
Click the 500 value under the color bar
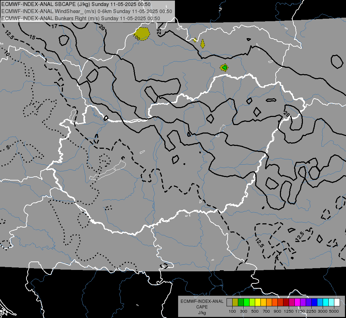pos(255,311)
